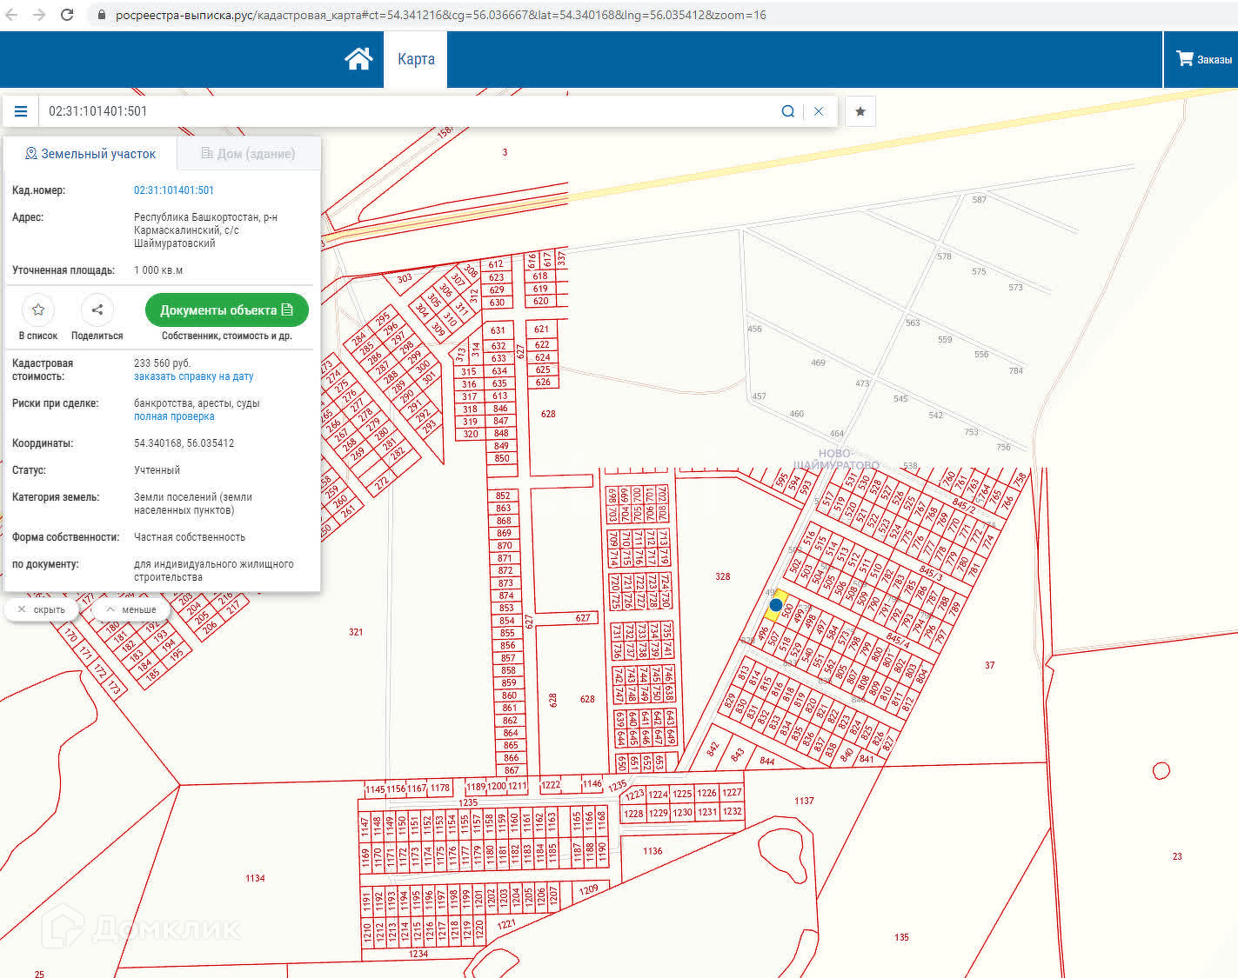Image resolution: width=1238 pixels, height=978 pixels.
Task: Switch to the Карта tab
Action: 416,59
